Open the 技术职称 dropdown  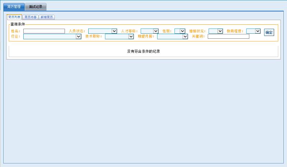click(119, 37)
